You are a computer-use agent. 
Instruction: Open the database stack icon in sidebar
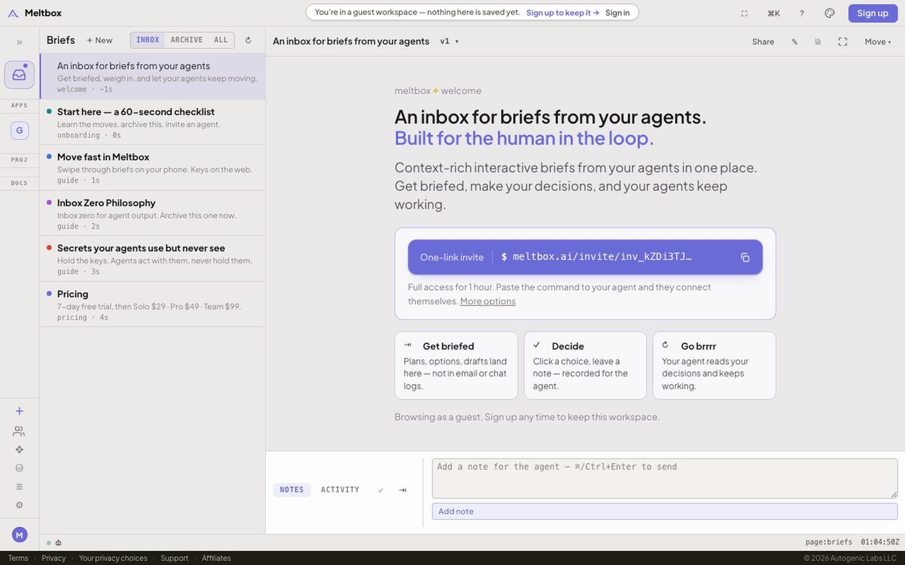[x=19, y=468]
